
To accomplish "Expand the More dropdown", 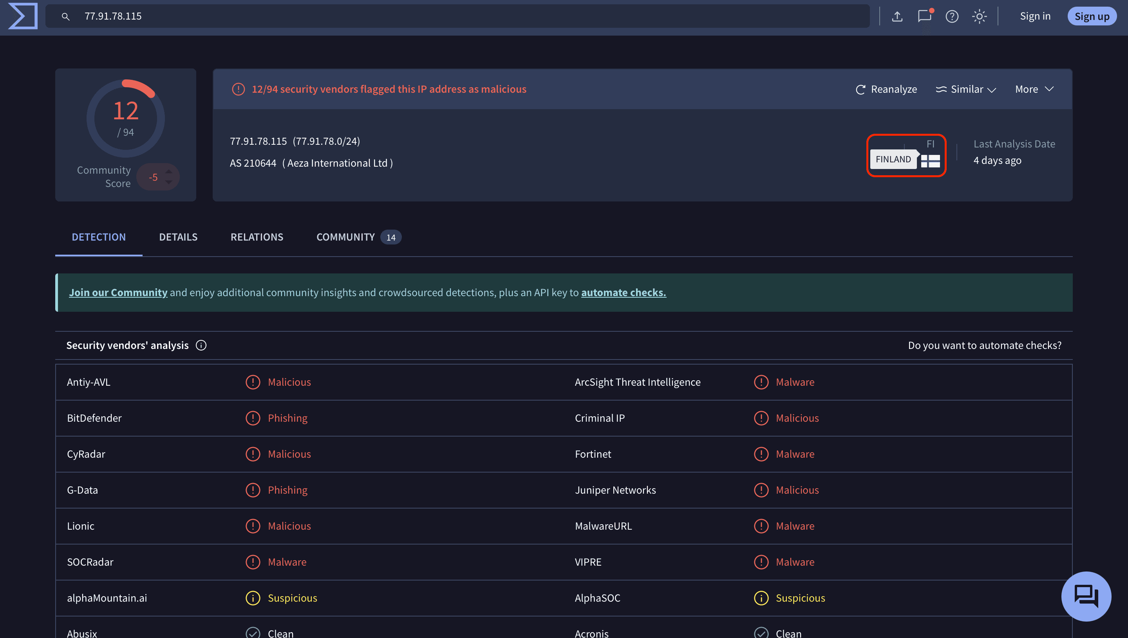I will tap(1034, 90).
